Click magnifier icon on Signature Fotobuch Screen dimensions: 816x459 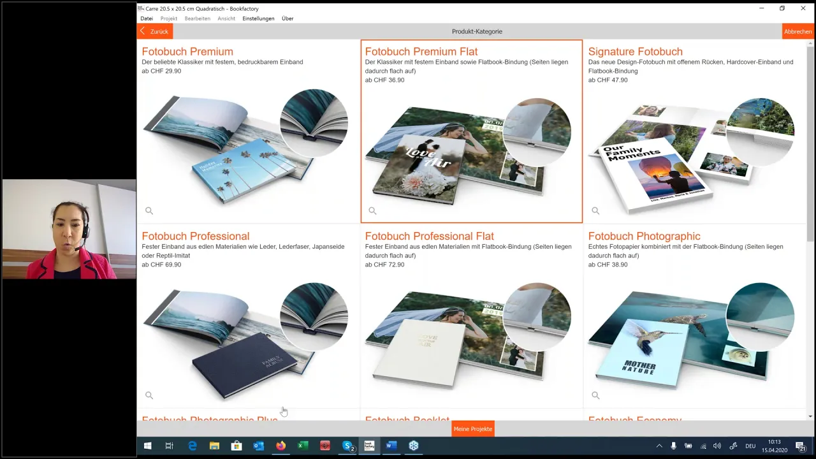click(595, 210)
